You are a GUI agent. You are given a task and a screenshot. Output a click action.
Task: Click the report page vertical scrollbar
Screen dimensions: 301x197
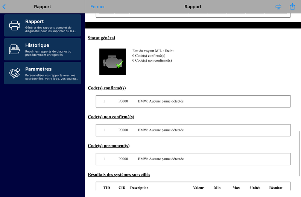[299, 154]
